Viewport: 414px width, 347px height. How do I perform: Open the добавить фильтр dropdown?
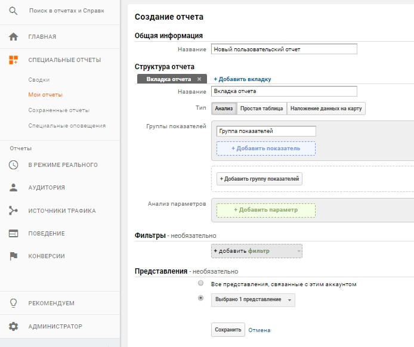[x=257, y=251]
